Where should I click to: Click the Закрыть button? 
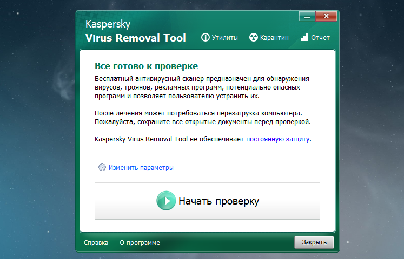(314, 242)
